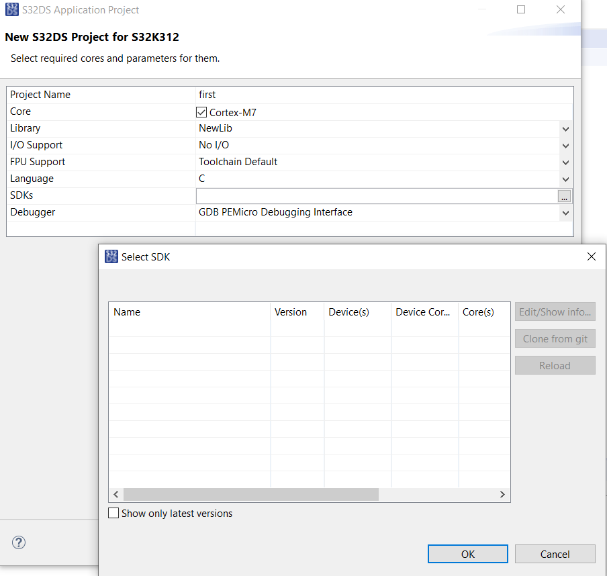Image resolution: width=607 pixels, height=576 pixels.
Task: Expand the FPU Support dropdown
Action: pos(565,162)
